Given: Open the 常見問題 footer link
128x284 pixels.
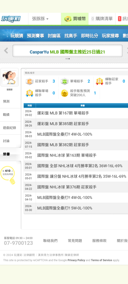Looking at the screenshot, I should (75, 241).
